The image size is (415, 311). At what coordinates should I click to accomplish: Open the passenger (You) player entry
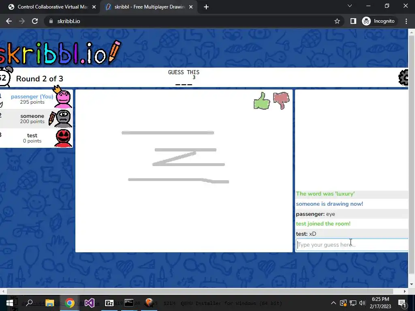tap(36, 99)
